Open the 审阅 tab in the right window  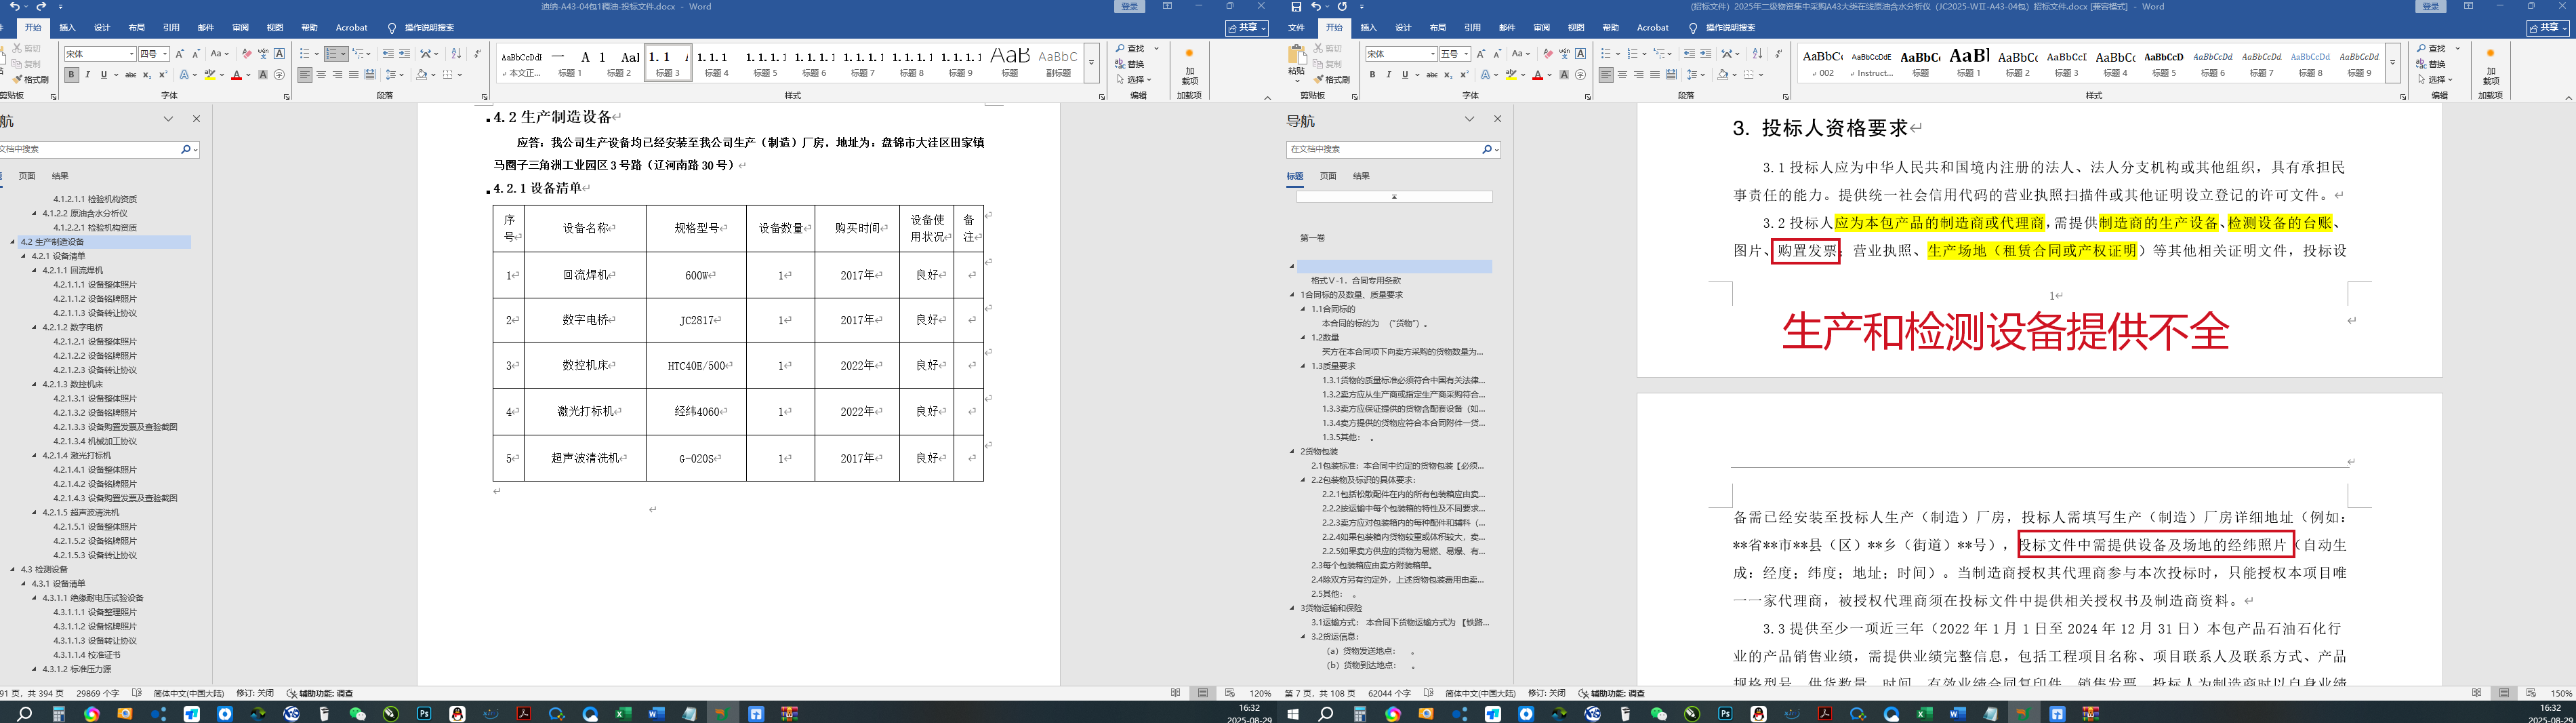click(1541, 28)
